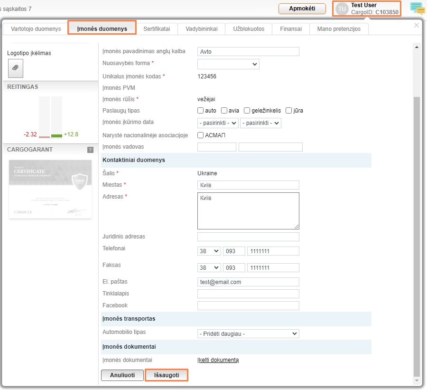Click the vertical scrollbar in the form

[x=417, y=238]
